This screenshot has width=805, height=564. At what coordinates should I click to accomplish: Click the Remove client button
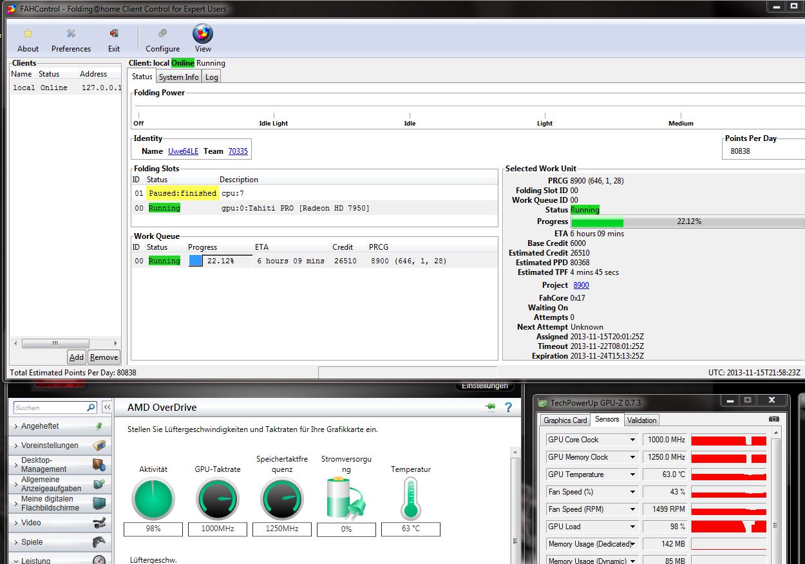pos(104,357)
